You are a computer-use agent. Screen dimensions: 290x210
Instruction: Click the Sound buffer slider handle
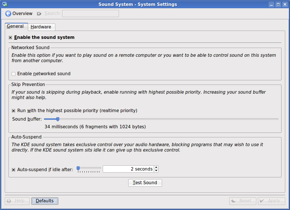pyautogui.click(x=58, y=119)
